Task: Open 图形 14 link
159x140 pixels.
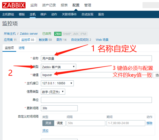Action: 61,40
